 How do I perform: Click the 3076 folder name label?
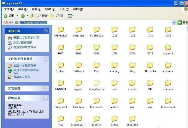[150, 53]
